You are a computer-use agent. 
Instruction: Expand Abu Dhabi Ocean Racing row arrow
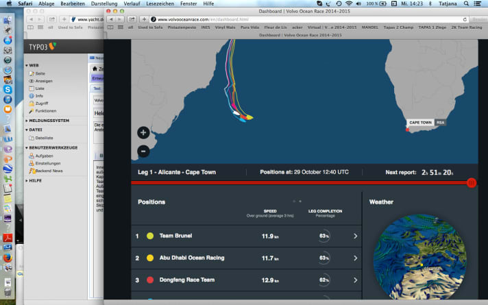pyautogui.click(x=356, y=258)
